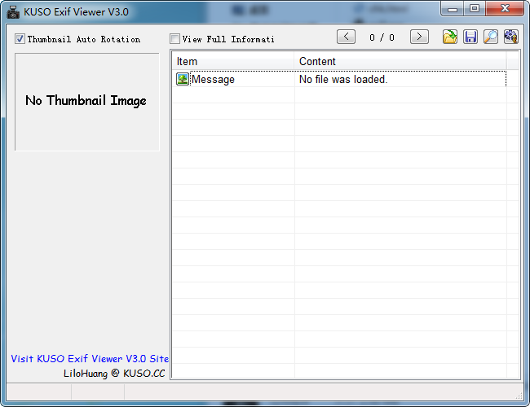Go to next image with right arrow

pyautogui.click(x=419, y=37)
